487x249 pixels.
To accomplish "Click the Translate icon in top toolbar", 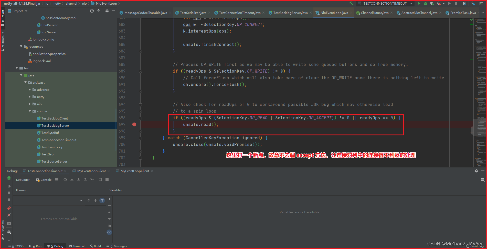I will click(473, 3).
